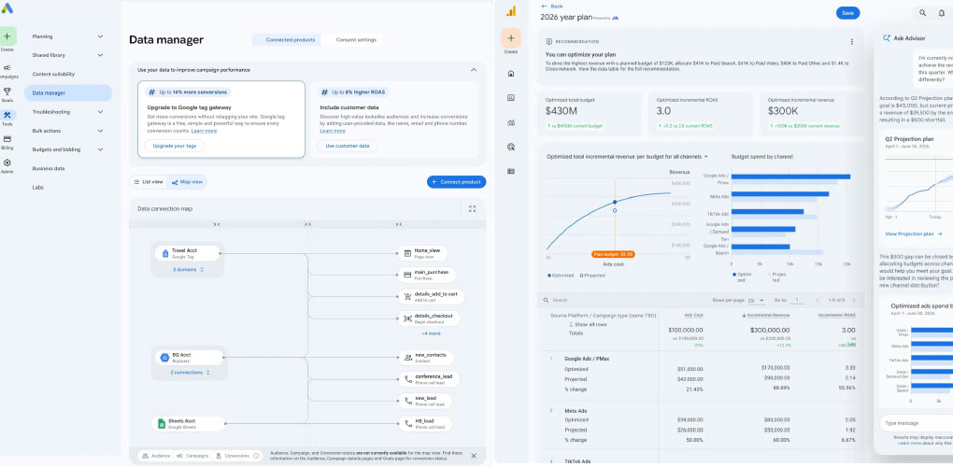Toggle Audience status chip
The width and height of the screenshot is (953, 467).
click(x=156, y=456)
